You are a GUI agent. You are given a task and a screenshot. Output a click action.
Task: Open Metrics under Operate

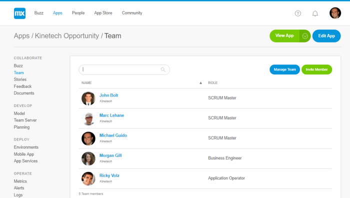click(x=20, y=181)
